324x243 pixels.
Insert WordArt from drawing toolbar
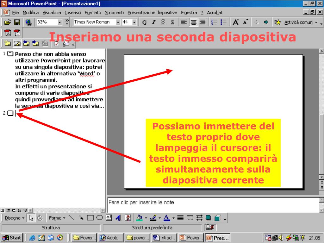click(118, 218)
